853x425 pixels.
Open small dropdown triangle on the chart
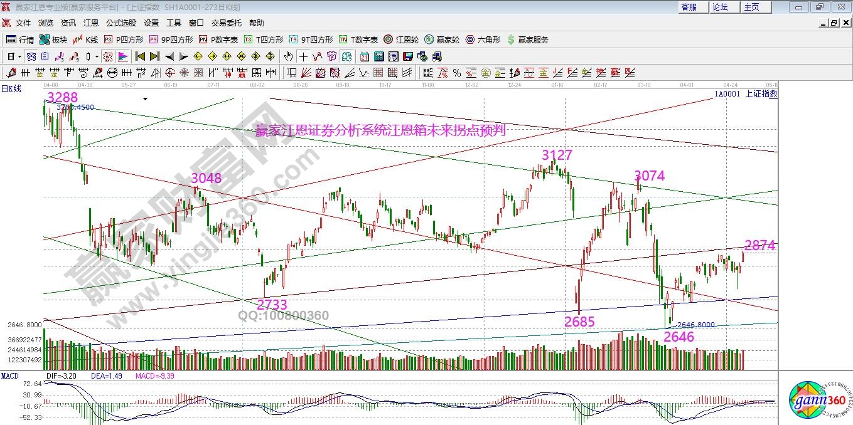pos(145,99)
